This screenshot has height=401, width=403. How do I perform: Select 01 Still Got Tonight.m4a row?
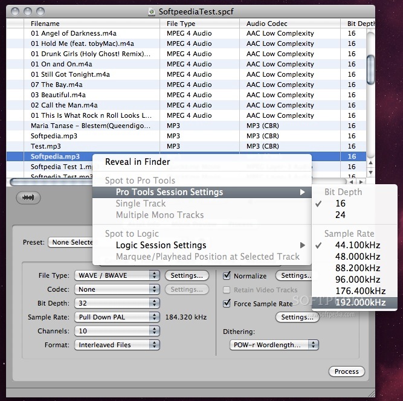(x=186, y=74)
